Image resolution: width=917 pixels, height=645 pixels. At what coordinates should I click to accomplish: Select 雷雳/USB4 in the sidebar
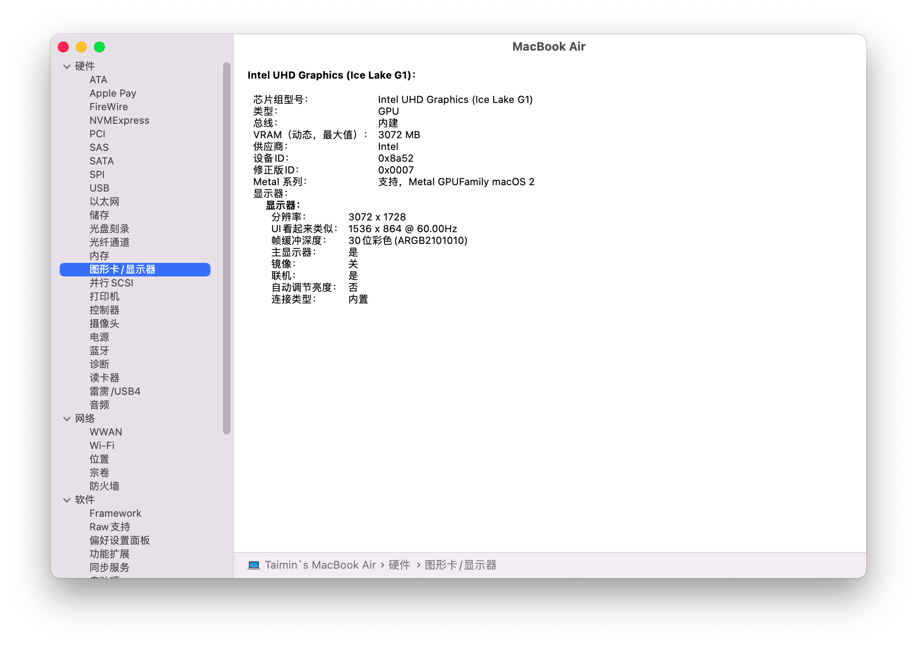tap(115, 391)
